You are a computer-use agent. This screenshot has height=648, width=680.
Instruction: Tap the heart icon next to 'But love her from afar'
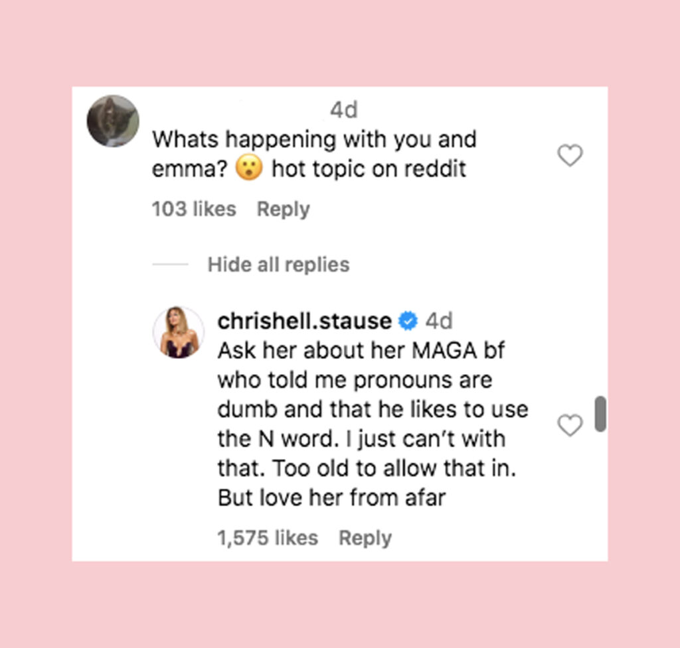tap(570, 425)
